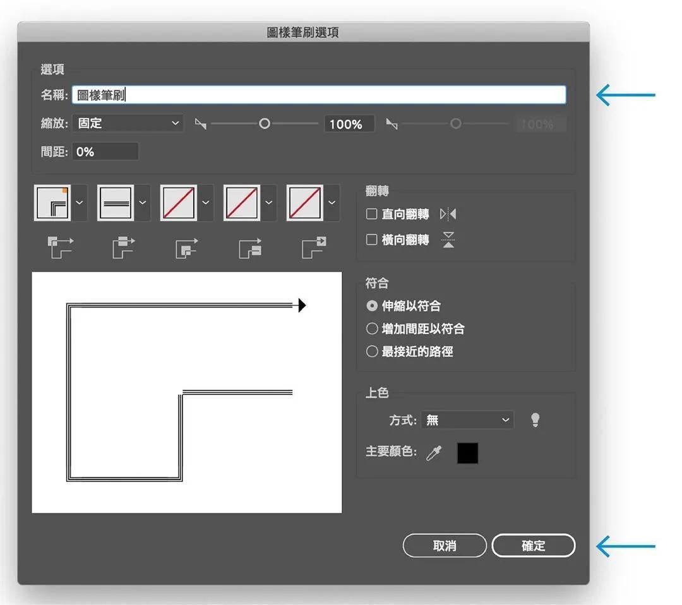Click the 間距 field showing 0%

point(105,152)
